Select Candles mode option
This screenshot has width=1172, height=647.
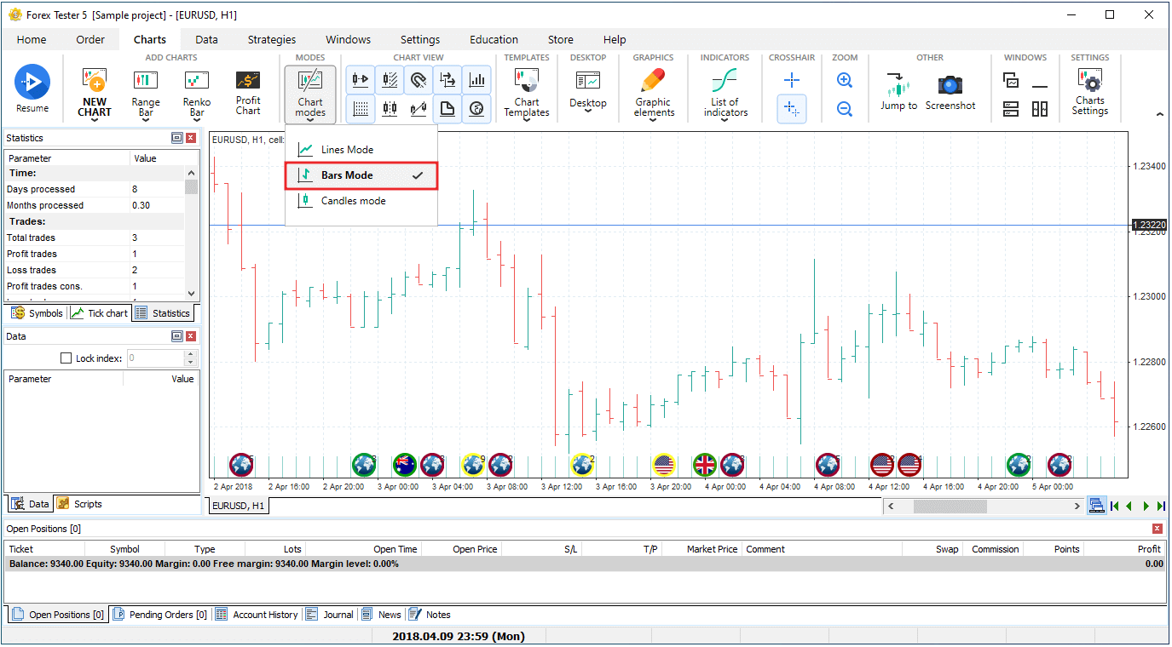353,201
